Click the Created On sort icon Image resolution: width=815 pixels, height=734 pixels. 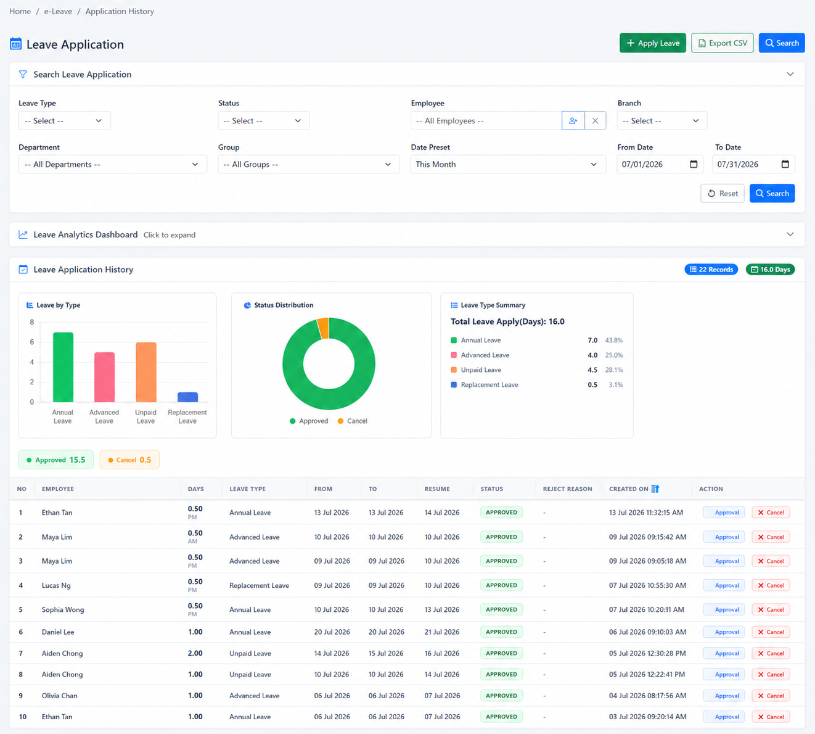[655, 489]
